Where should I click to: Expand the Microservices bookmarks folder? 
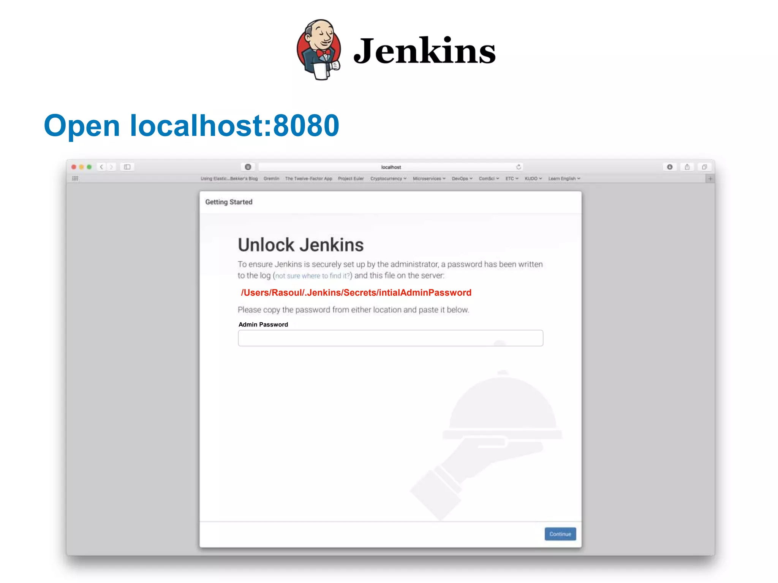click(429, 178)
